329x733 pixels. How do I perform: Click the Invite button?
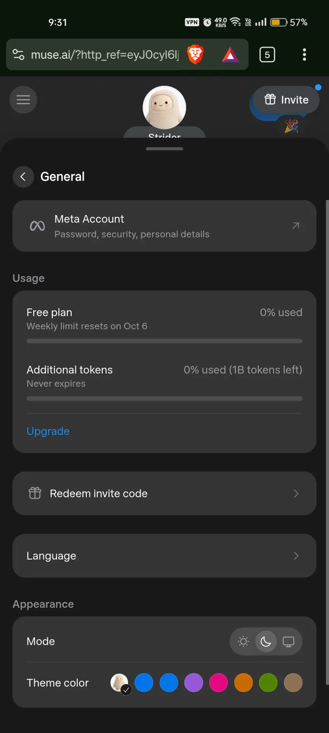pos(286,100)
